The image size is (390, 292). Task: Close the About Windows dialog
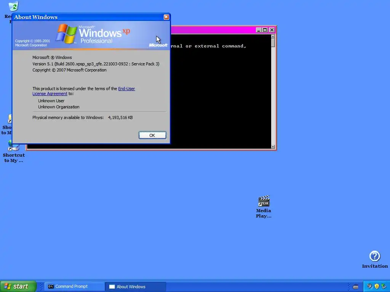point(166,17)
